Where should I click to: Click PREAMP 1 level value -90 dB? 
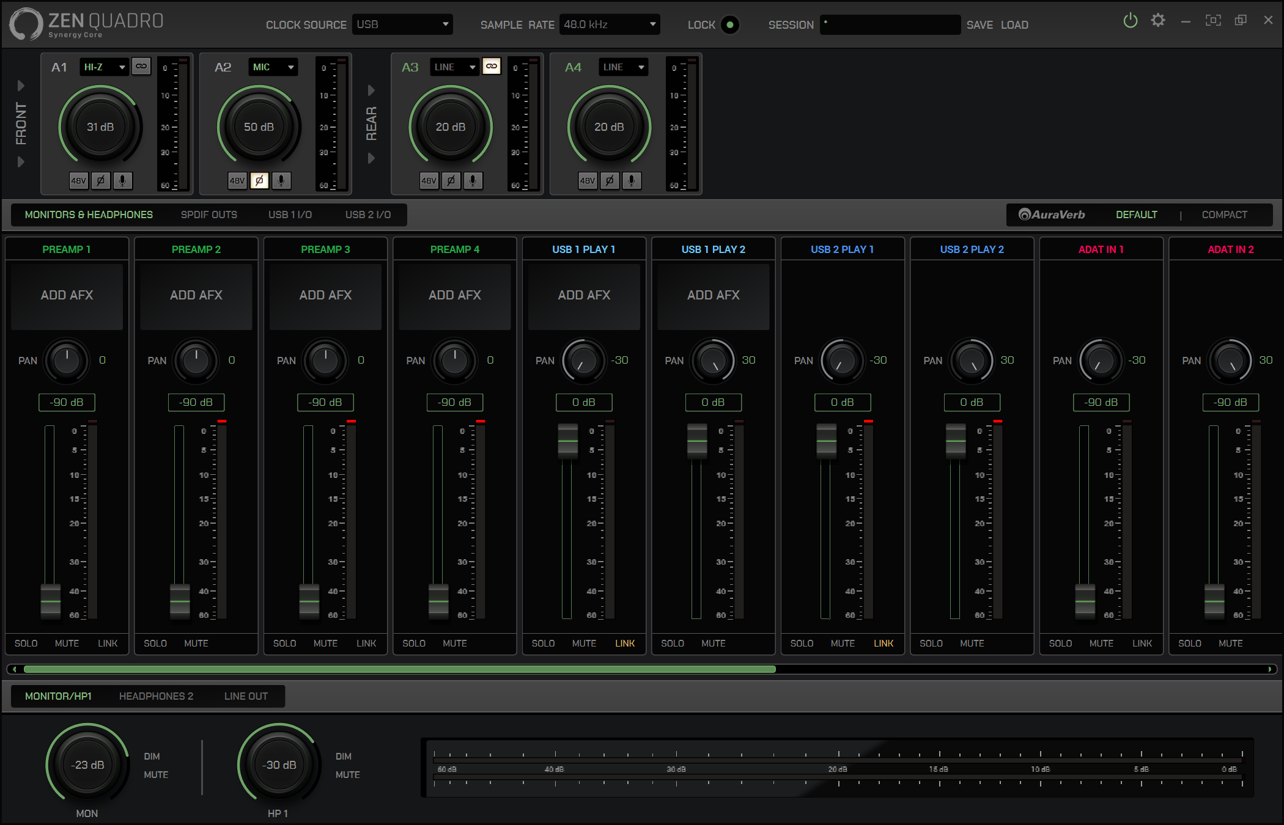[67, 402]
